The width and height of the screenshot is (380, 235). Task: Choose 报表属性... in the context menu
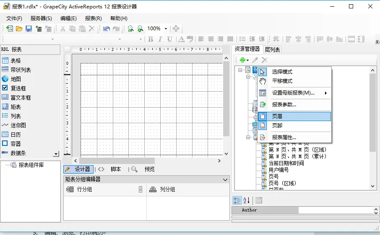click(294, 137)
